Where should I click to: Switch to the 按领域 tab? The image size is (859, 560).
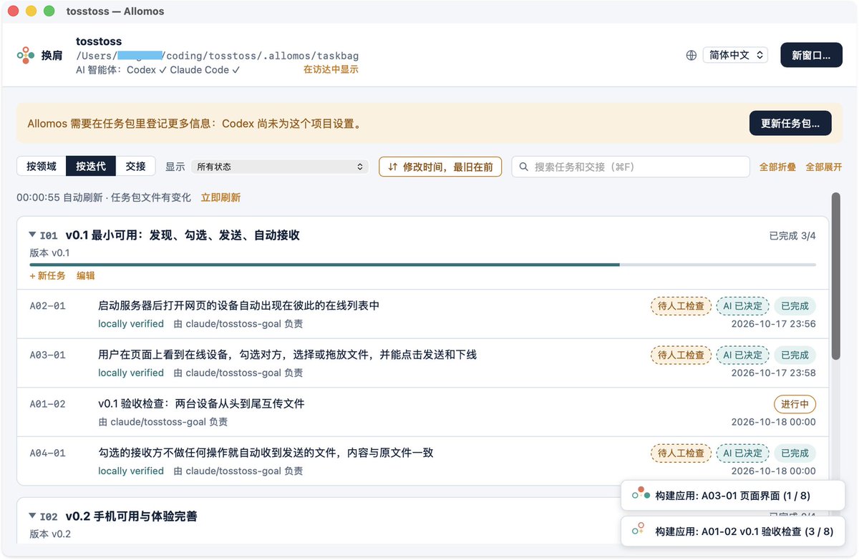pos(41,166)
